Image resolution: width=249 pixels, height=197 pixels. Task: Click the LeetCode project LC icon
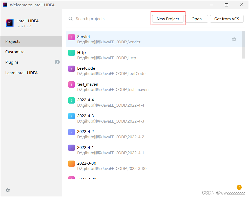(x=71, y=69)
